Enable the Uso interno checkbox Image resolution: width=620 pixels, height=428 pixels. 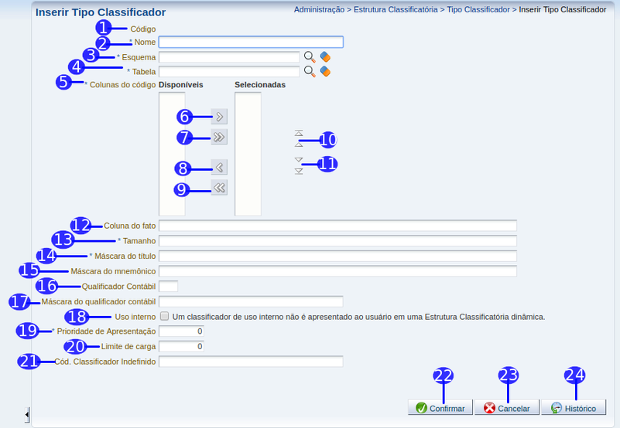click(x=164, y=317)
